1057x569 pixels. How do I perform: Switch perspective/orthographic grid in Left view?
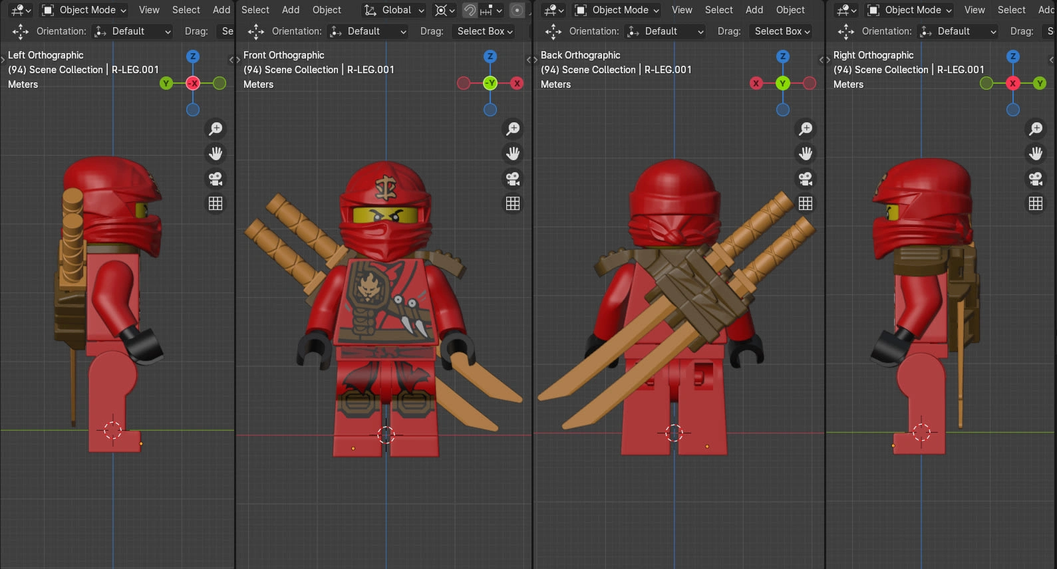point(216,203)
